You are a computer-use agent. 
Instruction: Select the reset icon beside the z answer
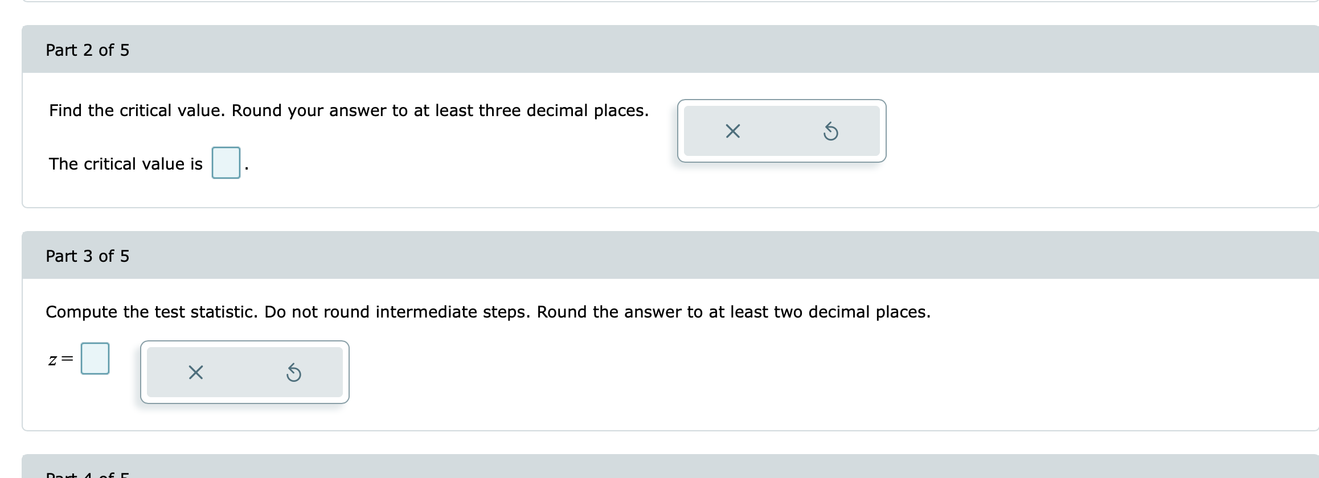click(x=294, y=372)
